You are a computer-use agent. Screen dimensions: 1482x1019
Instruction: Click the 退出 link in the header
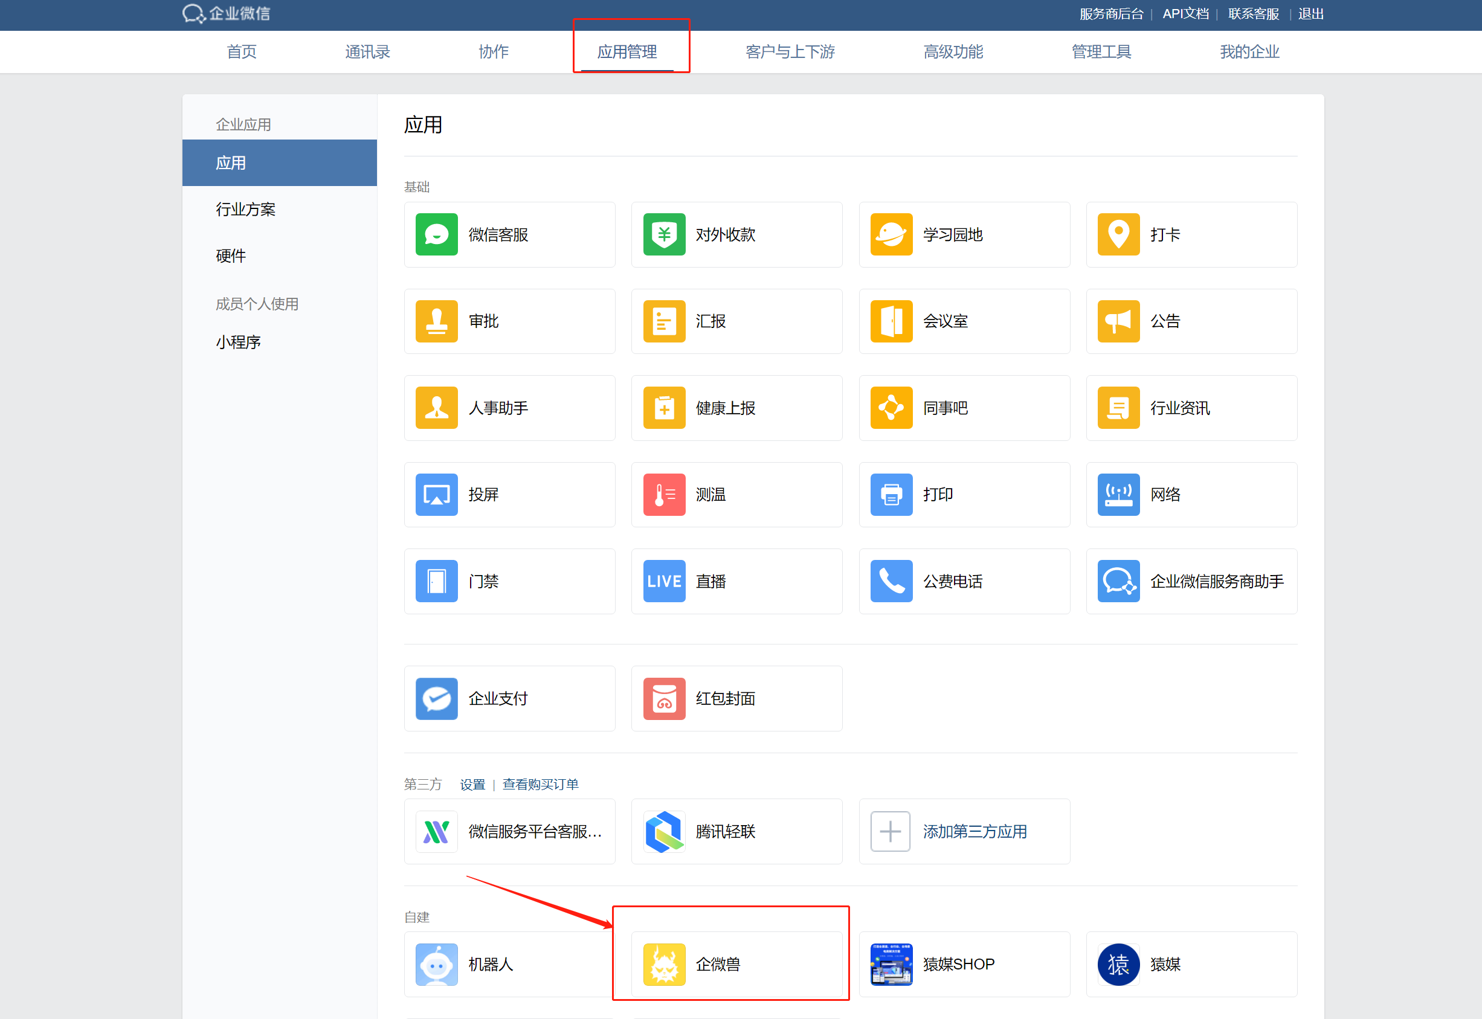pos(1310,14)
